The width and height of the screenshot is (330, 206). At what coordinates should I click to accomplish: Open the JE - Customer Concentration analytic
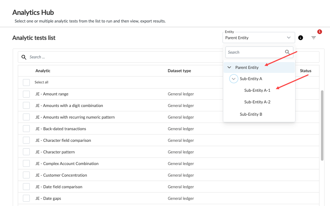pos(65,175)
